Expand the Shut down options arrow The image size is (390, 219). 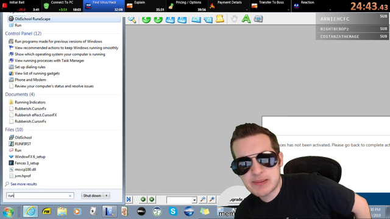pyautogui.click(x=107, y=196)
